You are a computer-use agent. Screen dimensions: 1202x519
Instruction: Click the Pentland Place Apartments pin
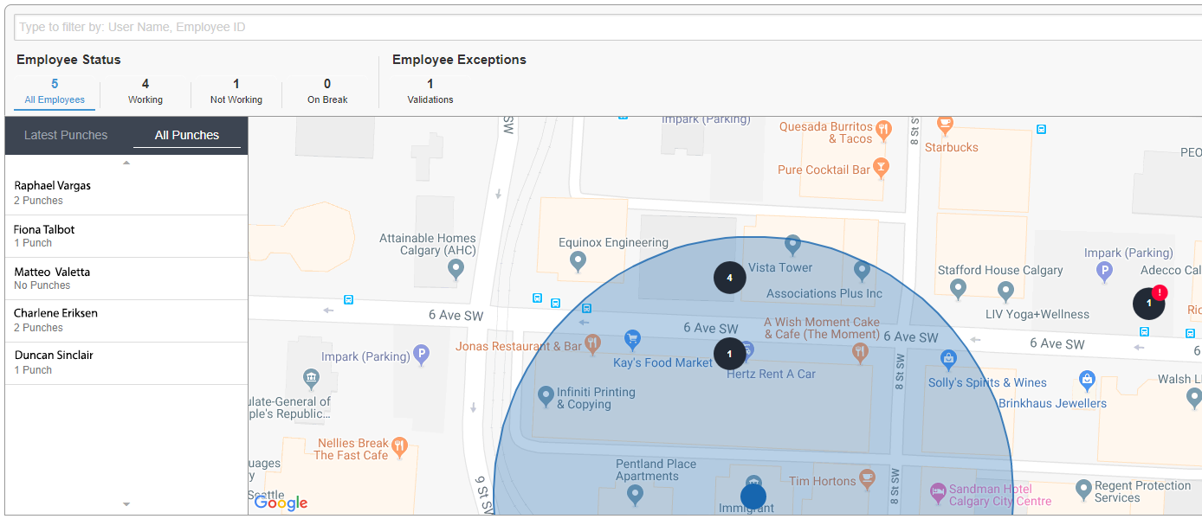(635, 496)
